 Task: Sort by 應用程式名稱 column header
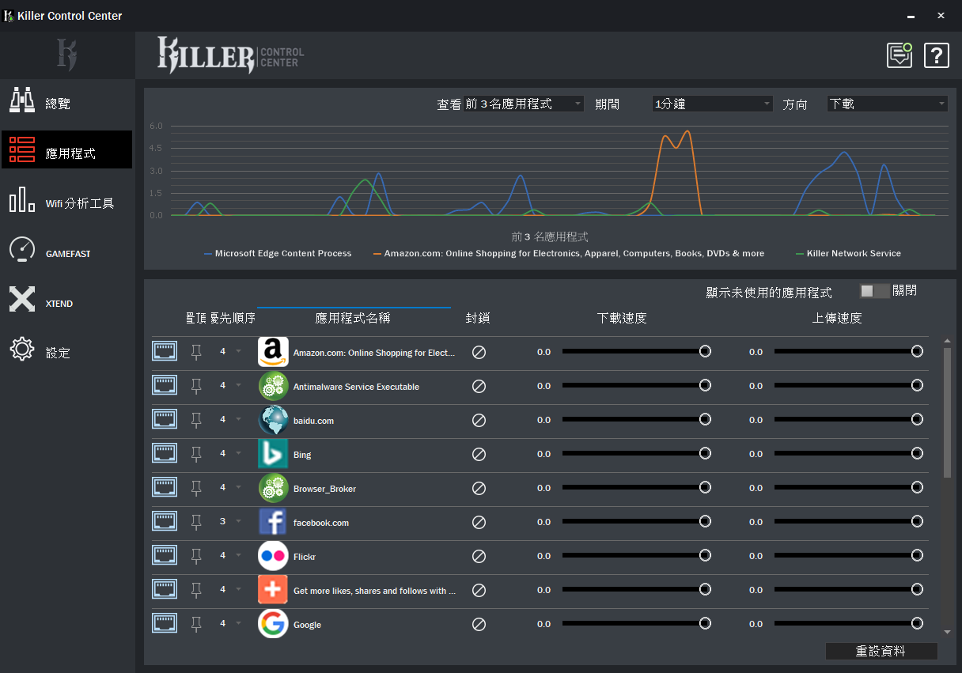[x=353, y=318]
